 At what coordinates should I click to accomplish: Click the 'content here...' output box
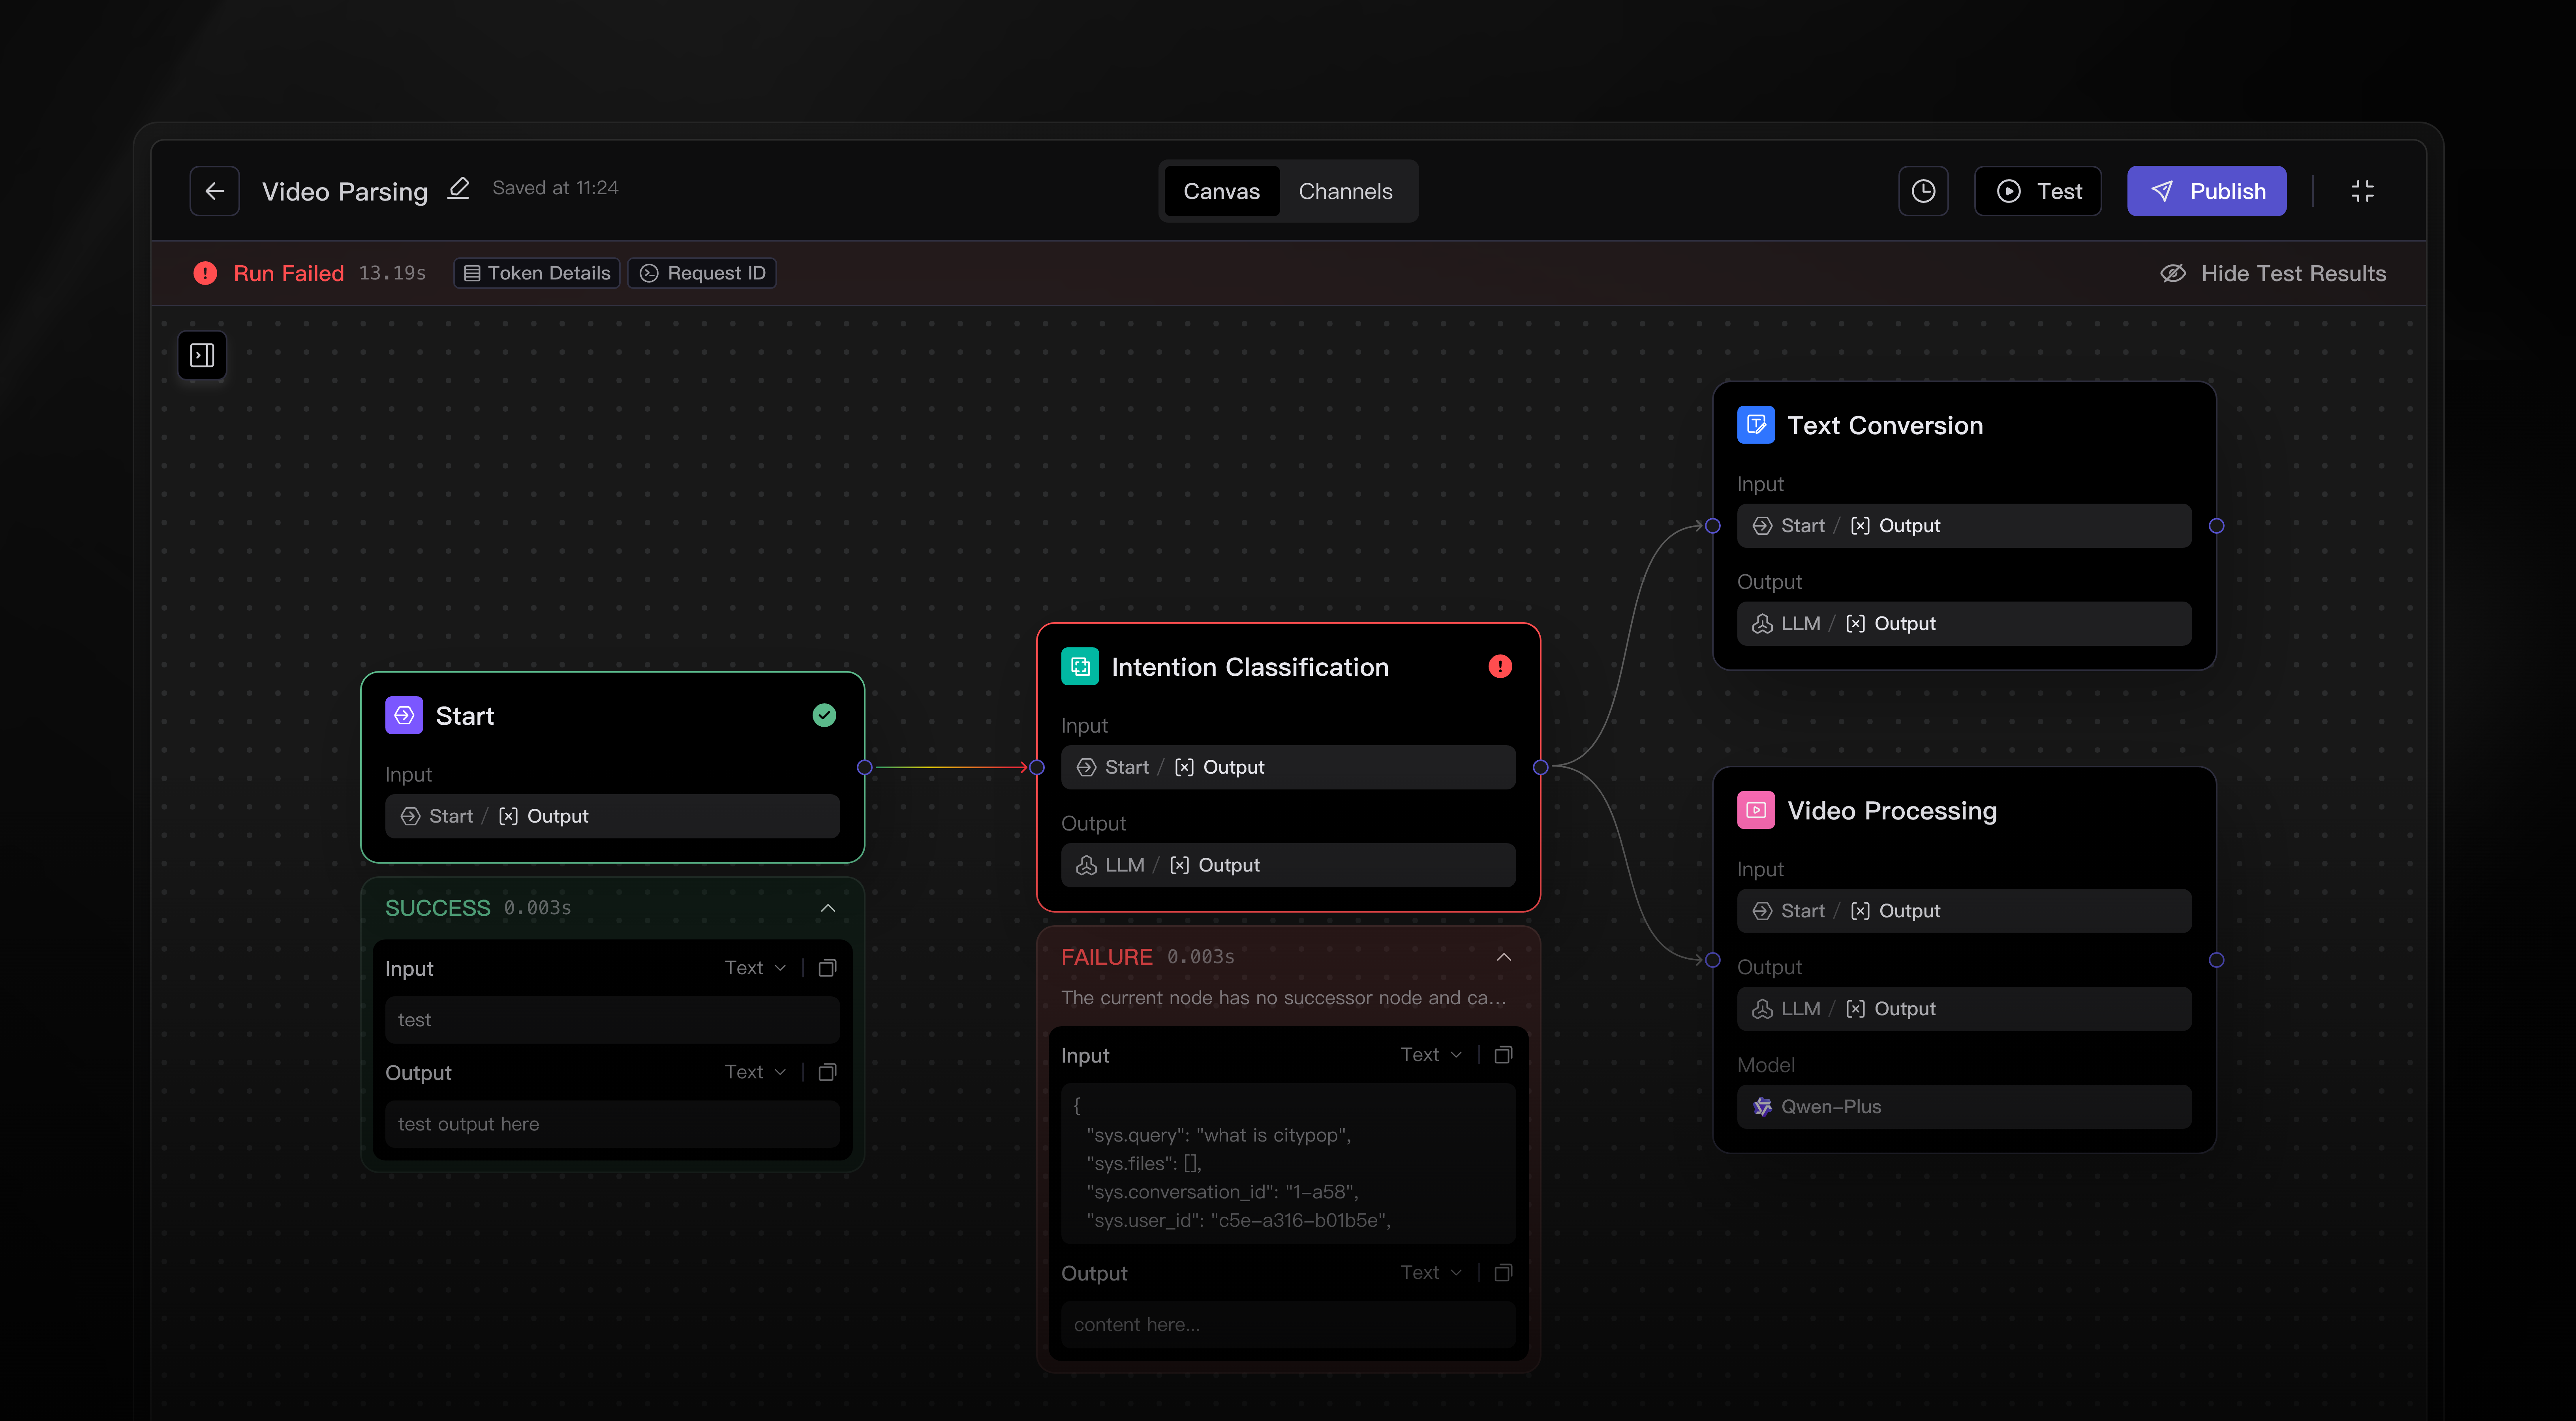tap(1288, 1325)
